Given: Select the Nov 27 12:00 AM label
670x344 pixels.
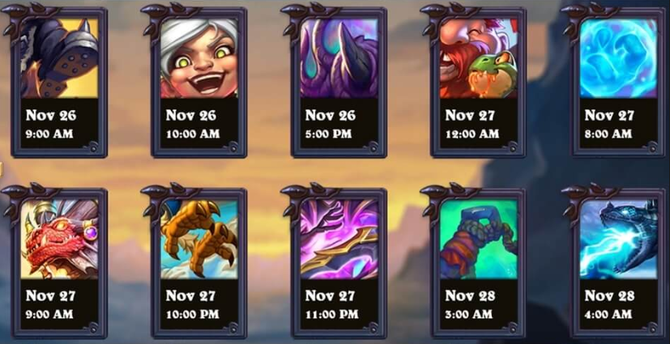Looking at the screenshot, I should (472, 124).
